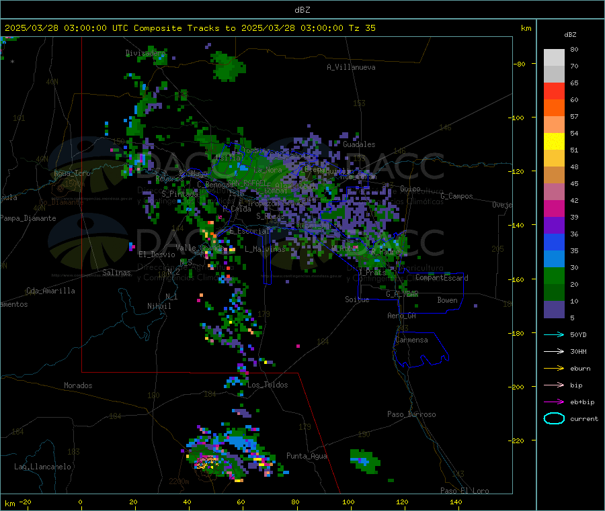Click the 'current' legend label
Screen dimensions: 605x511
[x=584, y=418]
